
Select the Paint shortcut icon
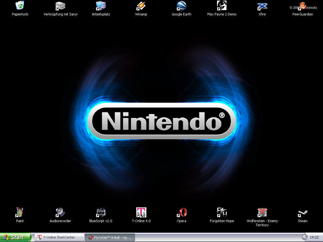click(x=20, y=213)
